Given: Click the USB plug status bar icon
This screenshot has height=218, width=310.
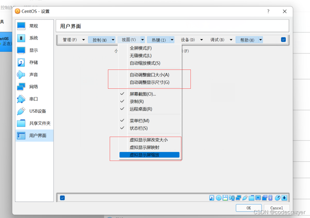Looking at the screenshot, I should click(x=245, y=198).
